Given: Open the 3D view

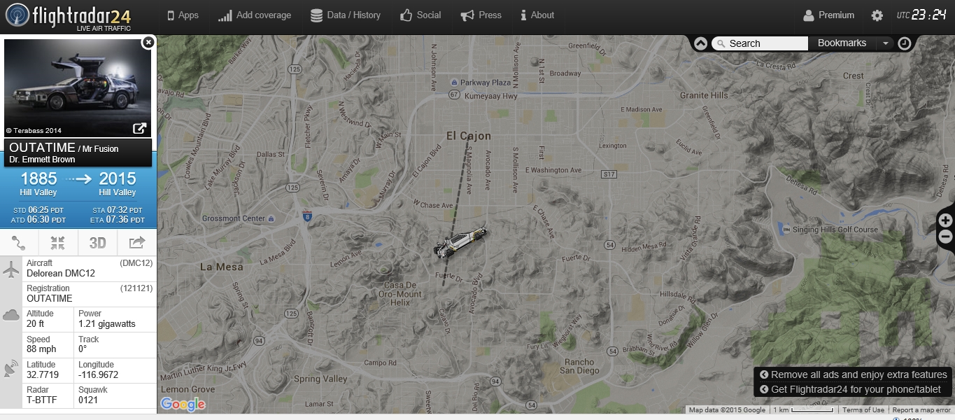Looking at the screenshot, I should tap(97, 243).
